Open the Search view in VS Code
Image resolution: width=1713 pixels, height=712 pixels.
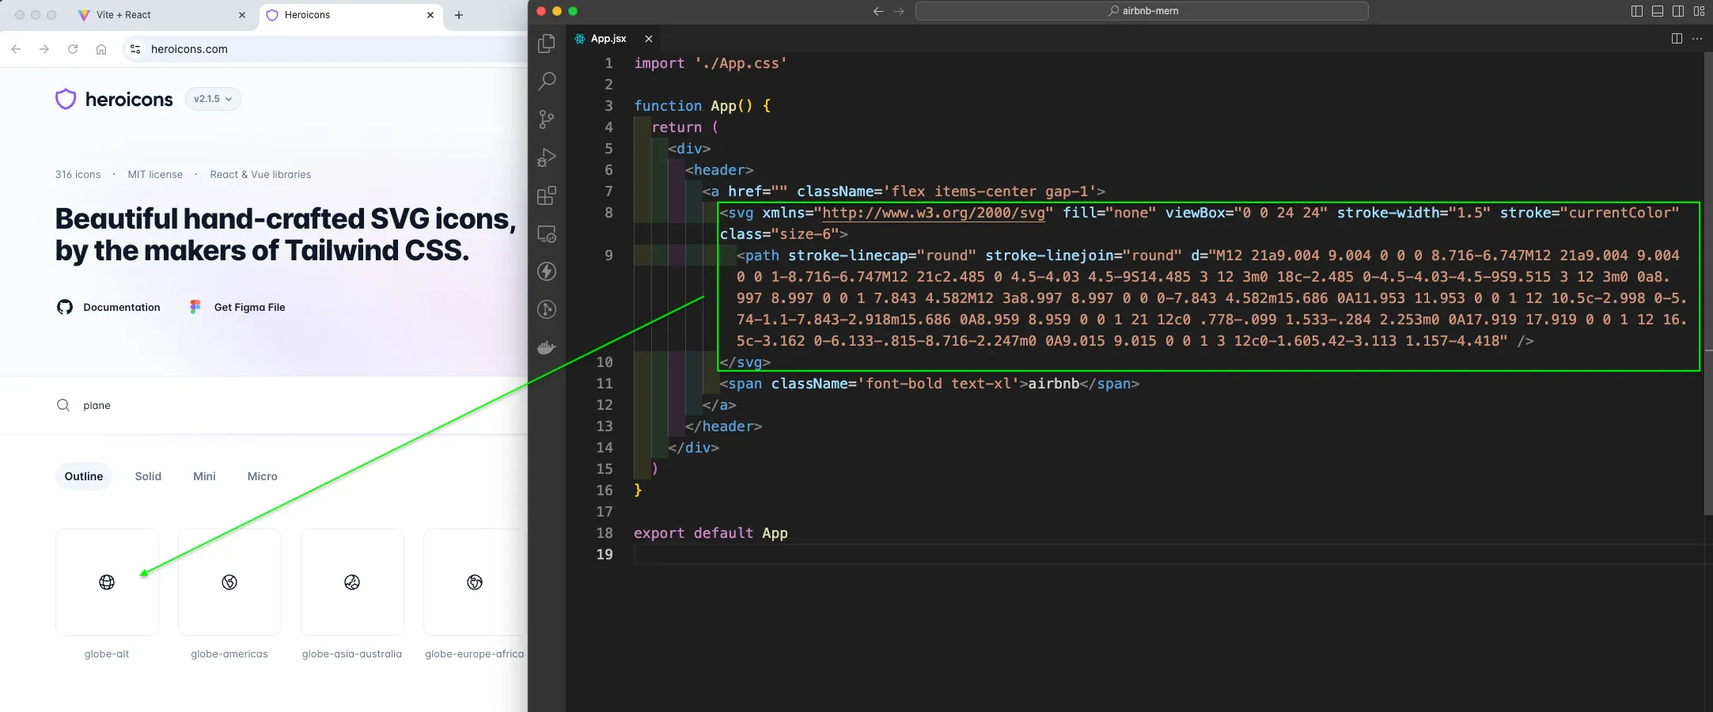coord(547,81)
